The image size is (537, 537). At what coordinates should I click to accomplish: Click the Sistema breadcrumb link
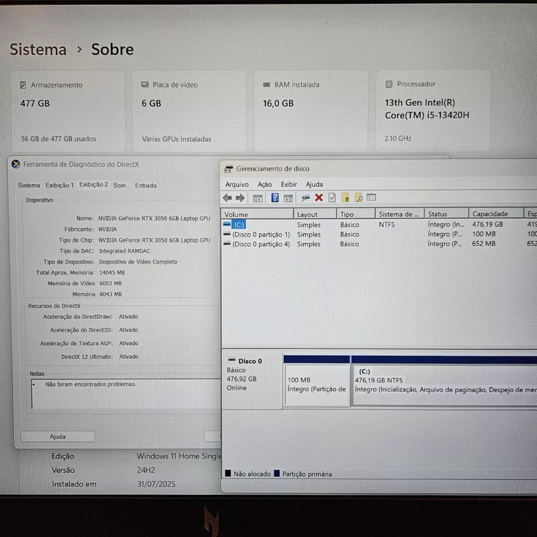point(38,49)
